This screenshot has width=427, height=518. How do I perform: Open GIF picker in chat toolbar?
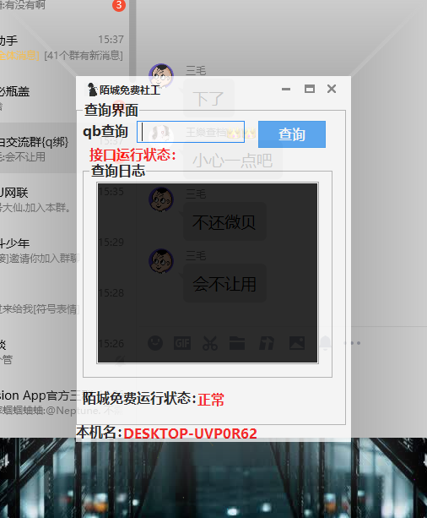(x=182, y=343)
